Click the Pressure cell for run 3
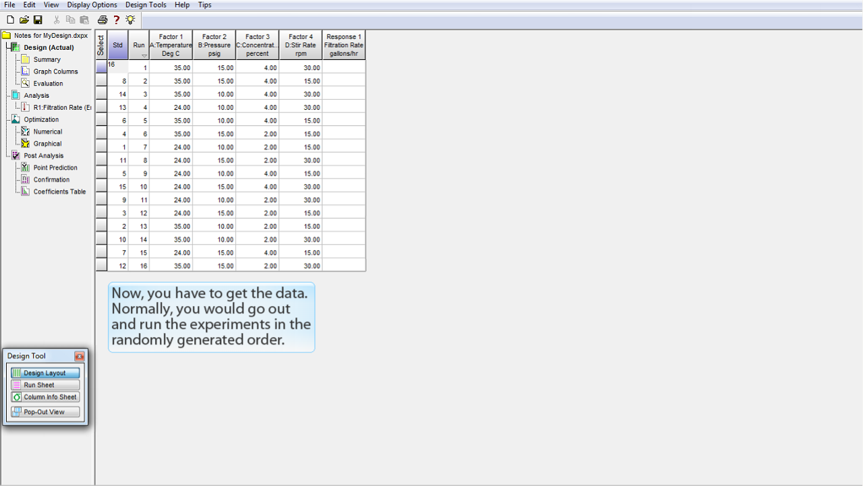This screenshot has width=863, height=486. click(x=214, y=94)
